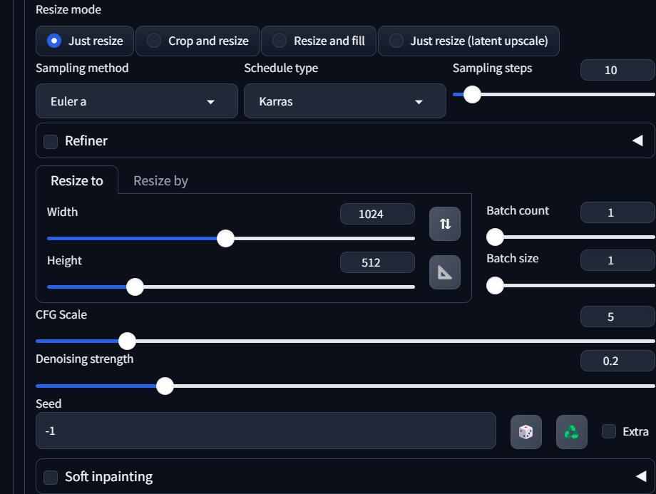The height and width of the screenshot is (494, 656).
Task: Tick the Extra seed options checkbox
Action: click(x=609, y=431)
